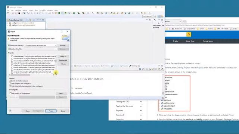Click Browse button for root directory
The image size is (239, 134).
click(63, 45)
